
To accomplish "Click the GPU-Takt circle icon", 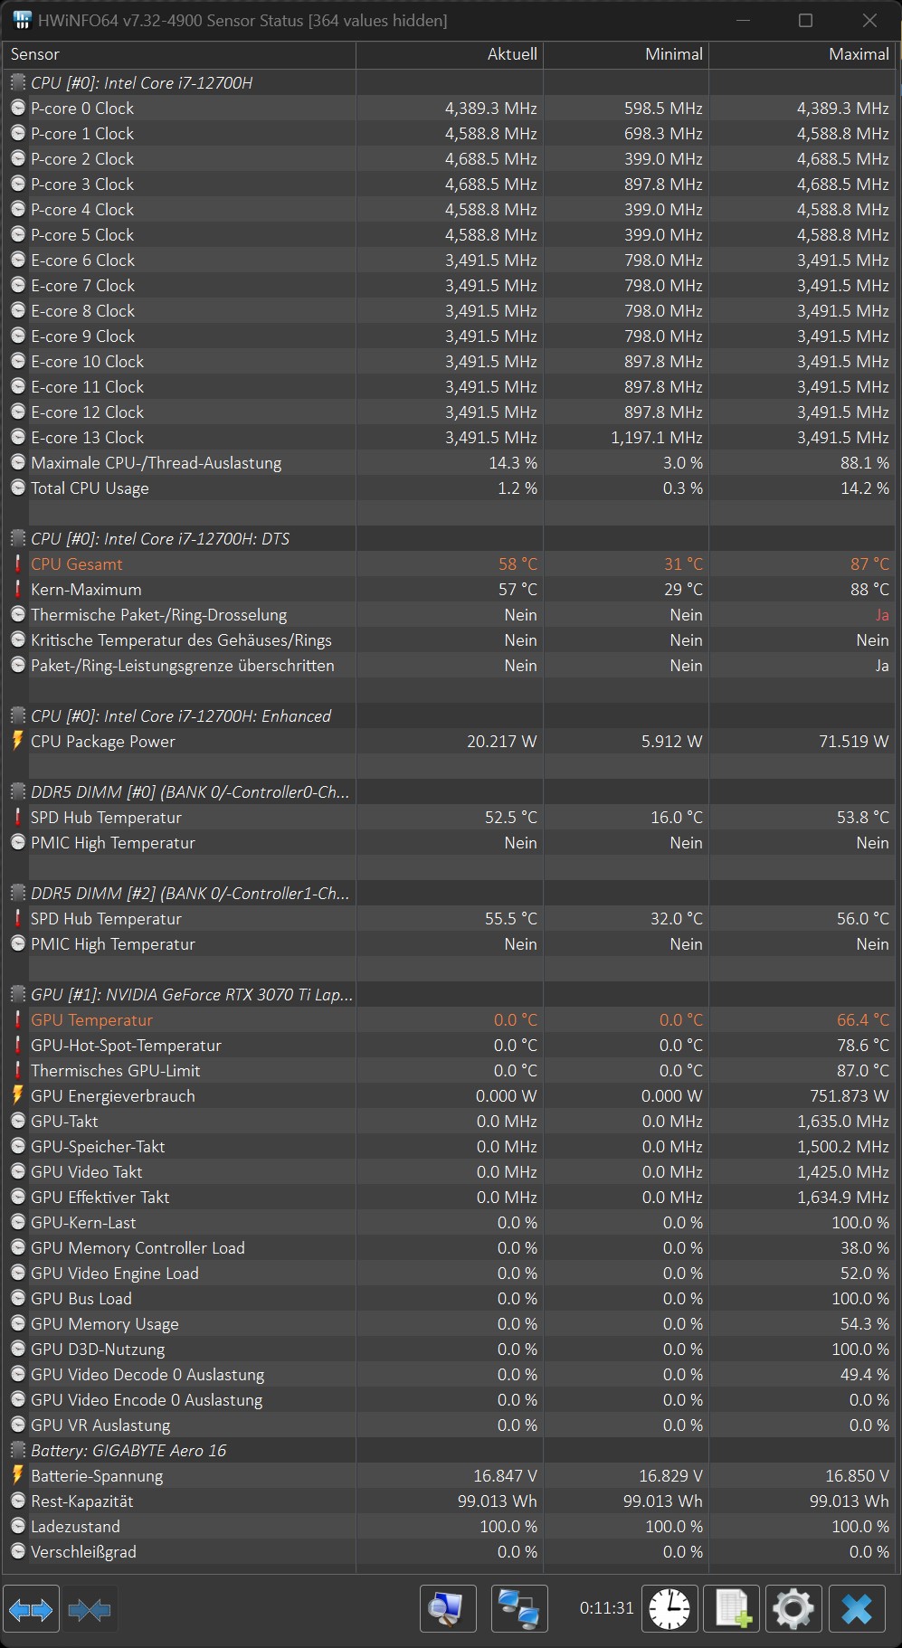I will point(17,1121).
